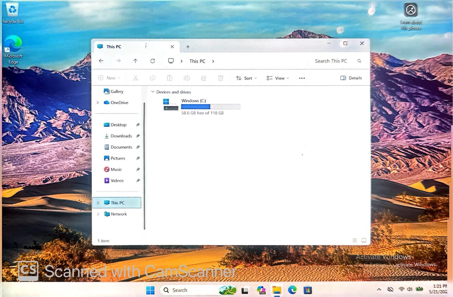Click the Copy icon in toolbar
Image resolution: width=453 pixels, height=297 pixels.
click(153, 78)
